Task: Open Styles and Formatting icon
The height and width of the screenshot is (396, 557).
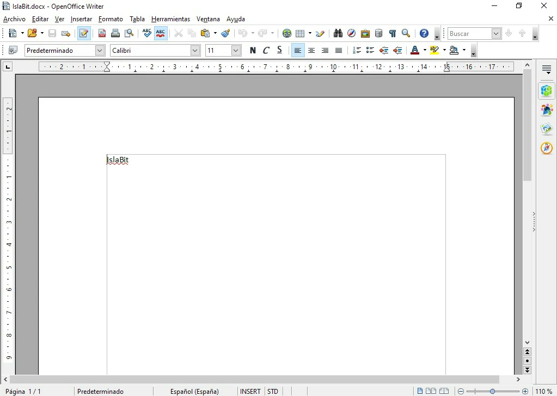Action: tap(13, 50)
